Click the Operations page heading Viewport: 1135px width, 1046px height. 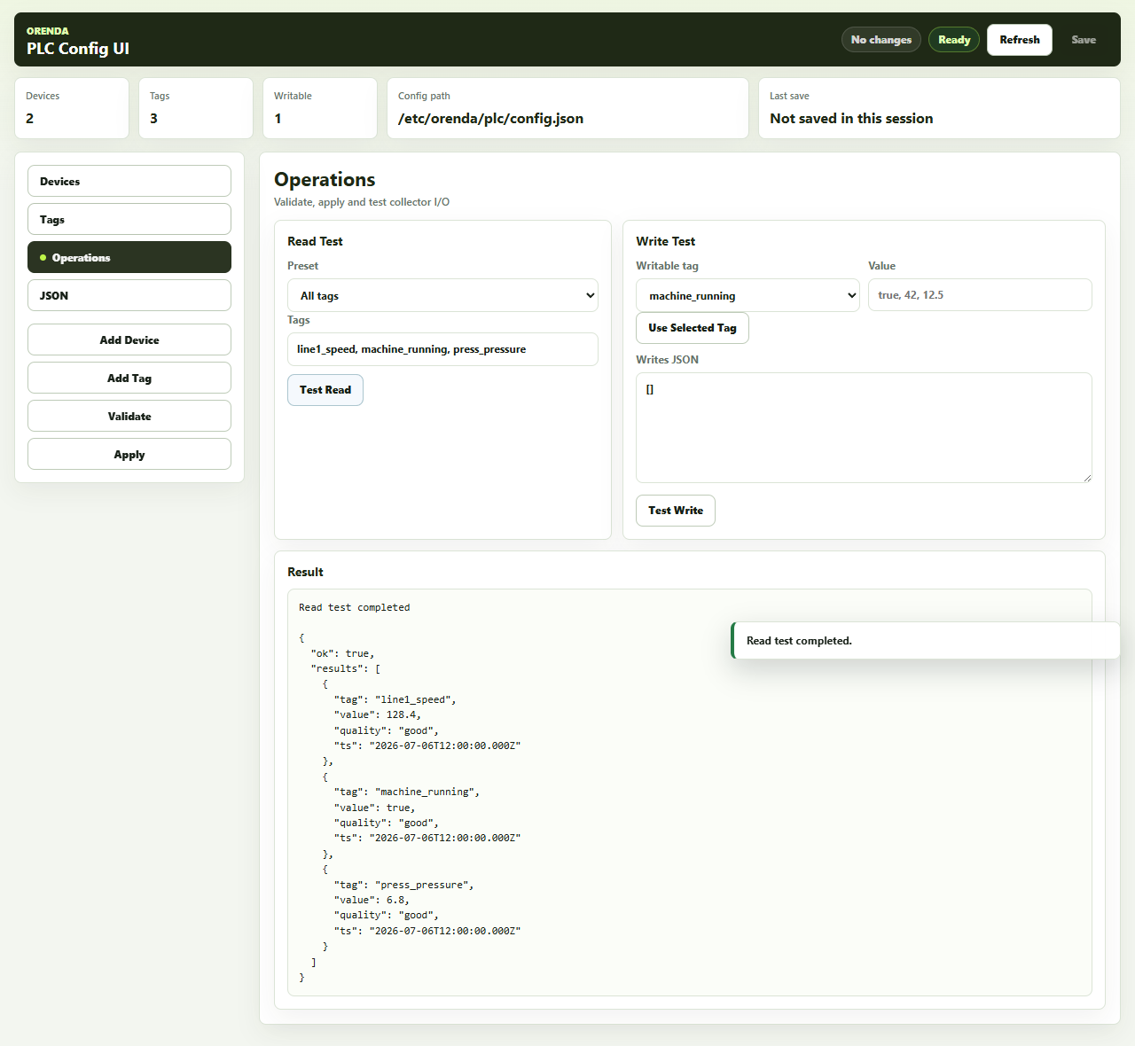click(325, 180)
